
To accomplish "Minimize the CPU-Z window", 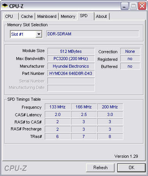I will tap(124, 6).
